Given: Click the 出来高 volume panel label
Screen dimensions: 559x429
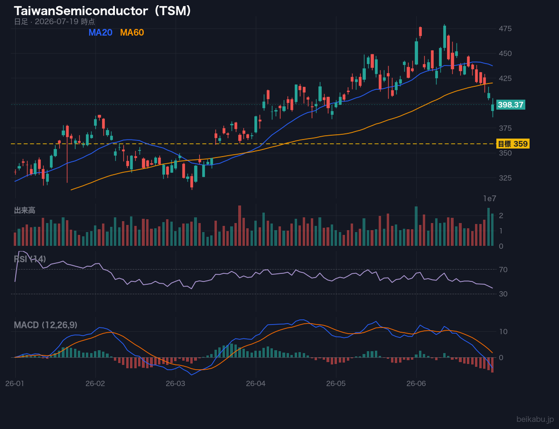Looking at the screenshot, I should [x=25, y=210].
